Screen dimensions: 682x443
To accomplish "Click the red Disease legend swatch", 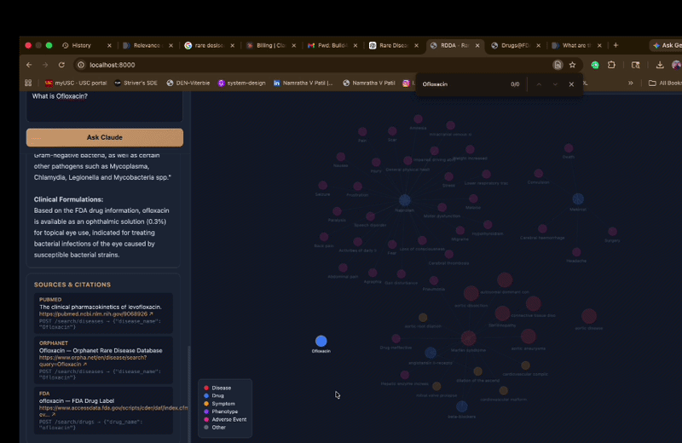I will pyautogui.click(x=206, y=388).
